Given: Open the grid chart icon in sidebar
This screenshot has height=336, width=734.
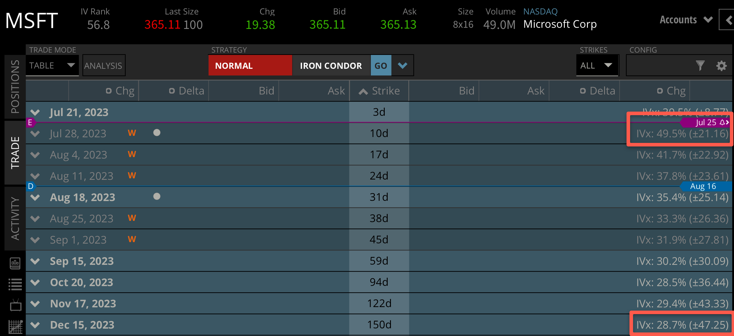Looking at the screenshot, I should 15,327.
